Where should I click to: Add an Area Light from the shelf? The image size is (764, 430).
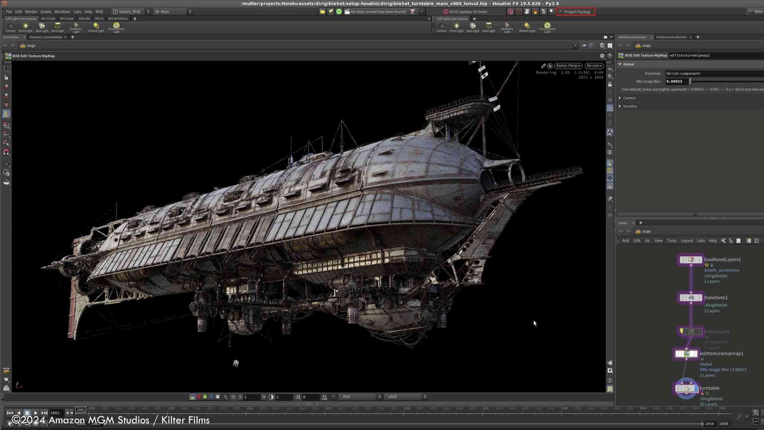[x=58, y=26]
